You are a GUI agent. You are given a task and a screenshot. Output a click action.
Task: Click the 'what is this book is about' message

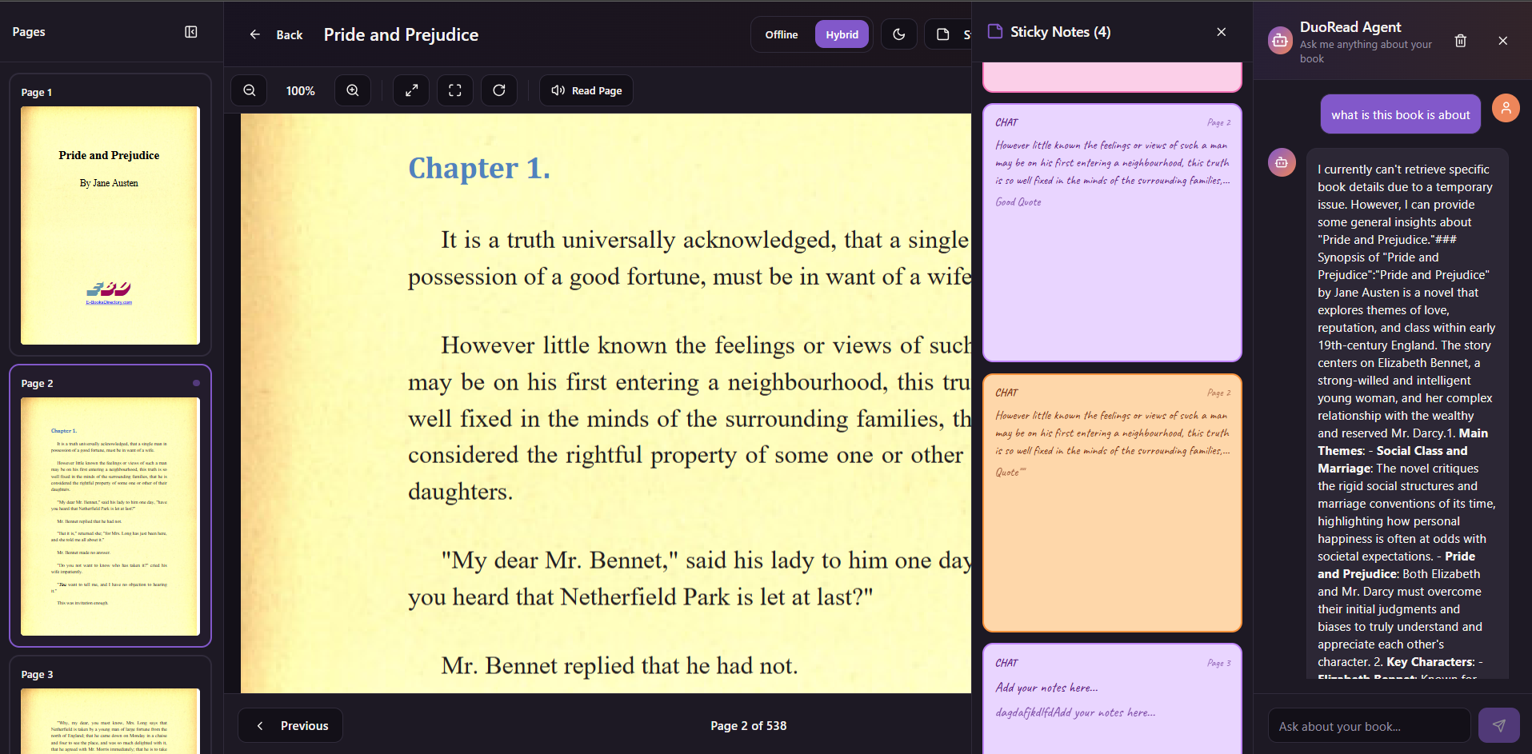pos(1401,114)
